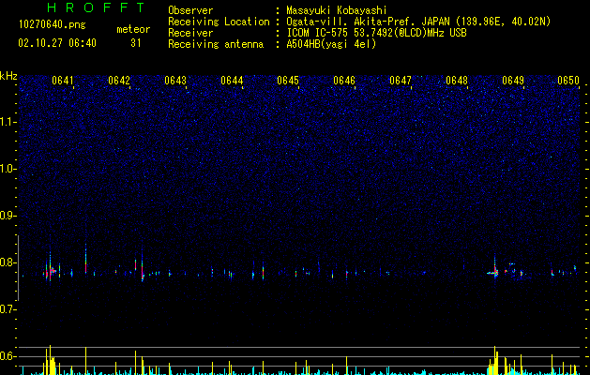Click the ICOM IC-575 53.7492 MHz receiver text

(x=376, y=33)
